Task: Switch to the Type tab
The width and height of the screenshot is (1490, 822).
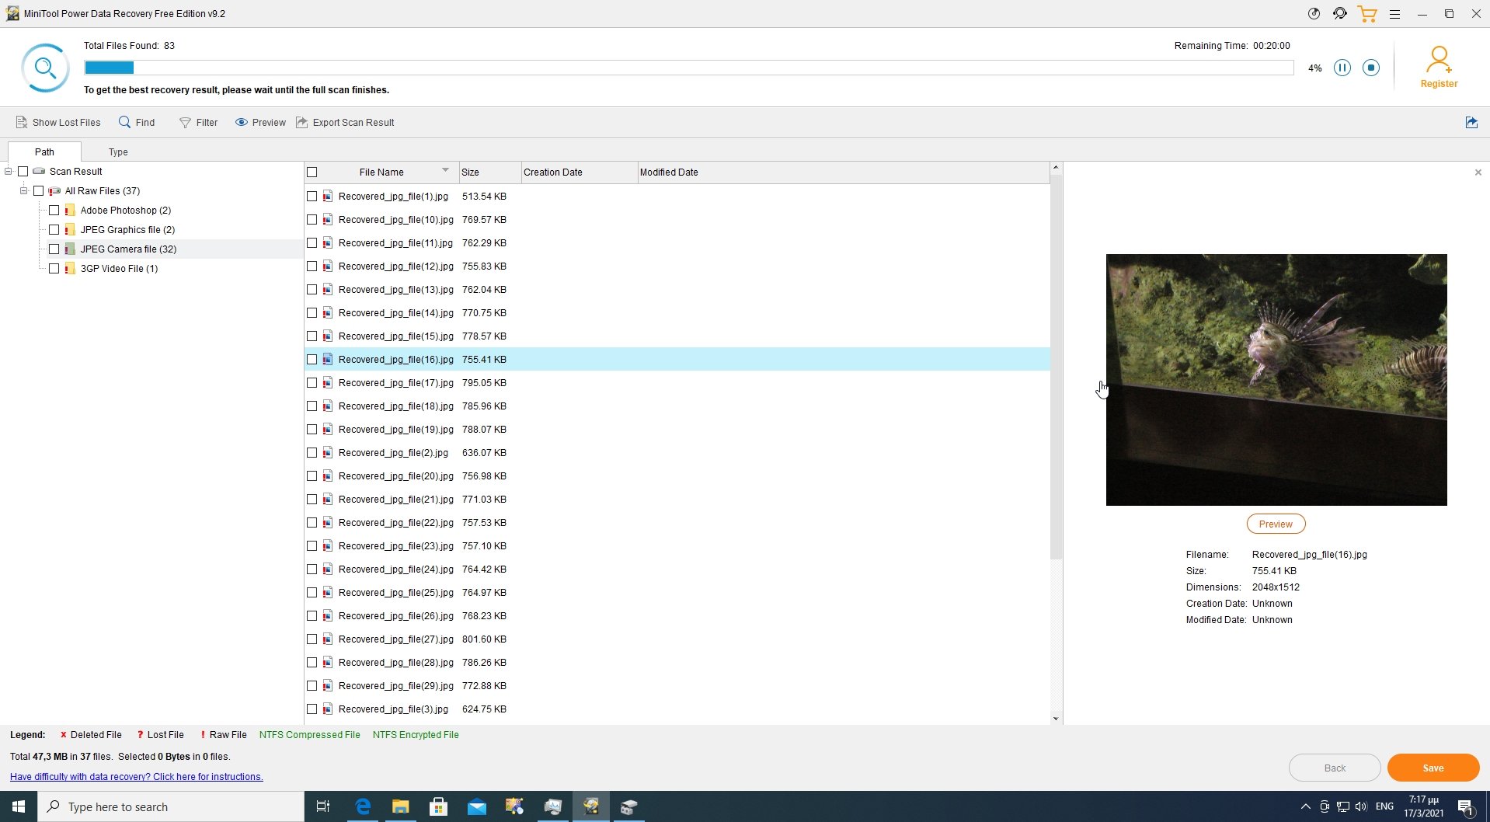Action: 118,152
